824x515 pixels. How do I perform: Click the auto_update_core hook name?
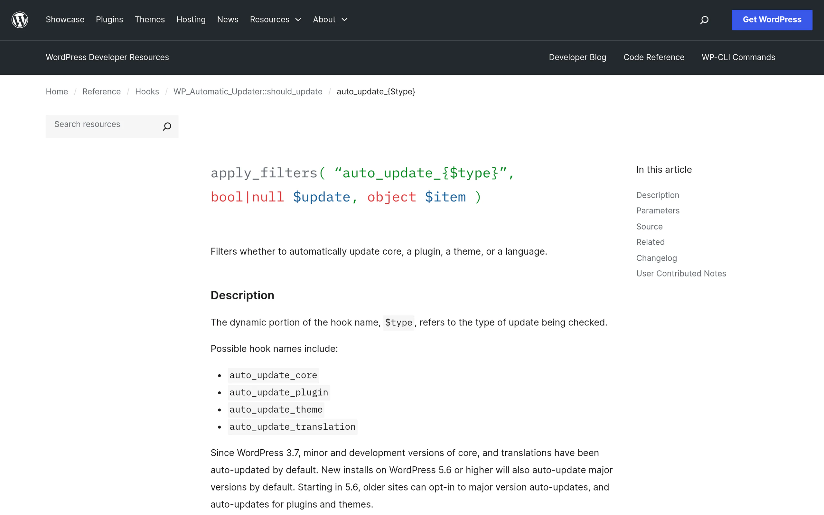coord(273,375)
